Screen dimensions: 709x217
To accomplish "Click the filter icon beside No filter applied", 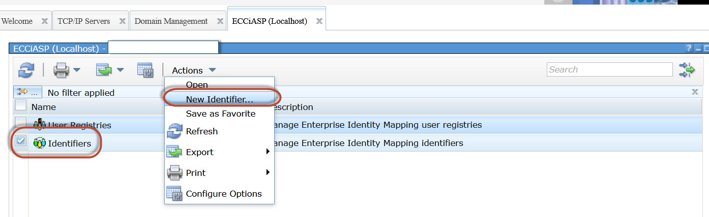I will point(22,92).
